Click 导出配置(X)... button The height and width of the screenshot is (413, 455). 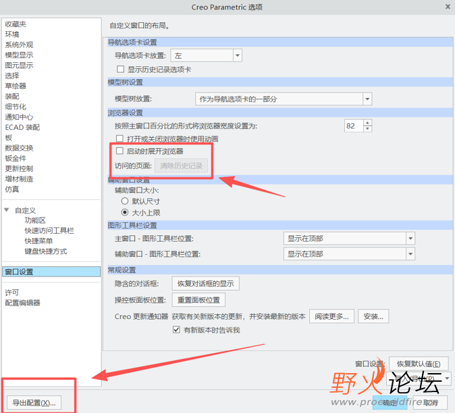pos(34,403)
